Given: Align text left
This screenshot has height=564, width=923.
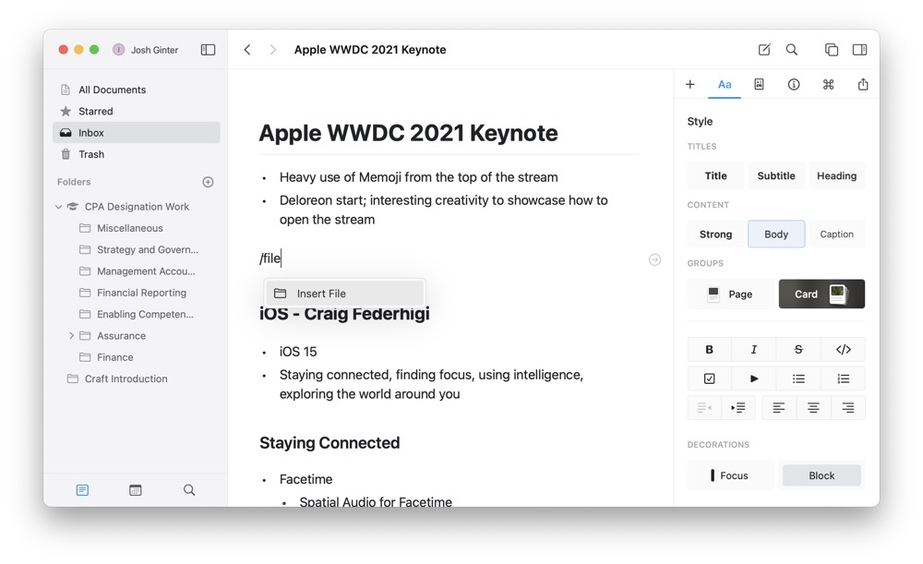Looking at the screenshot, I should [x=779, y=407].
